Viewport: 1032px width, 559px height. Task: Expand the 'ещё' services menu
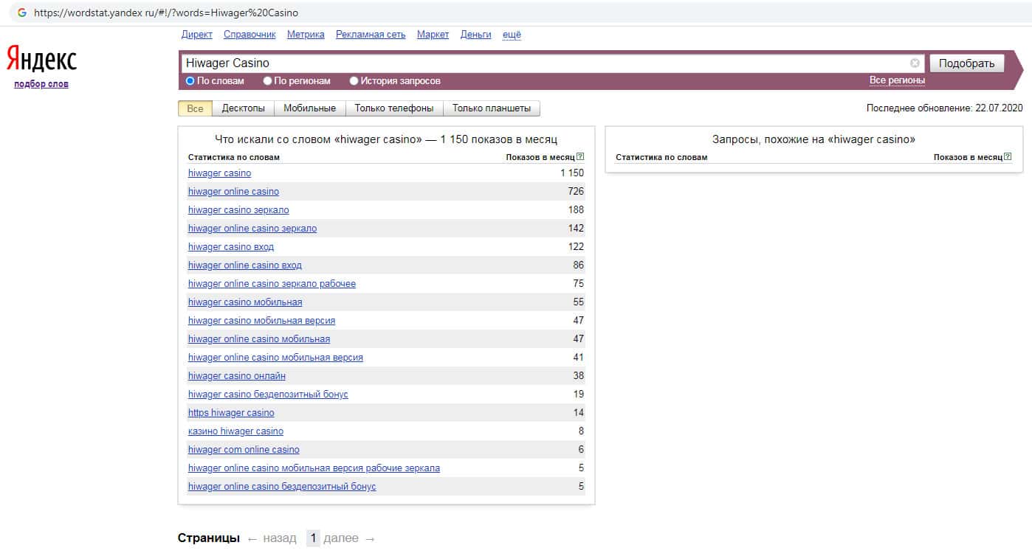point(512,35)
